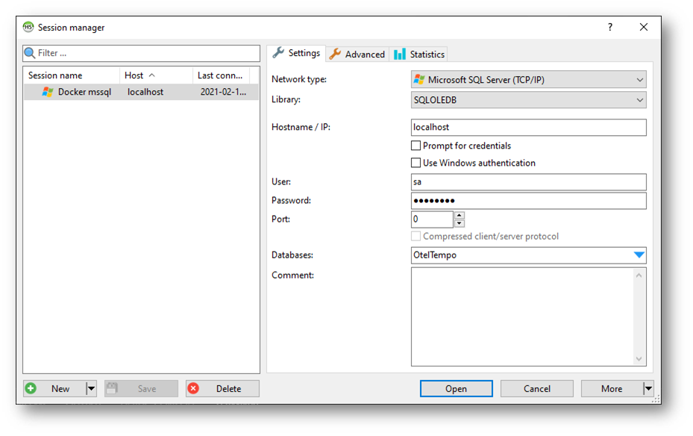Open the More button dropdown arrow
The image size is (693, 436).
[x=648, y=389]
